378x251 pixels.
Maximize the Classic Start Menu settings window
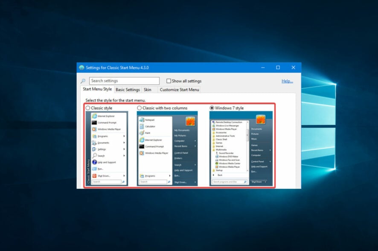point(278,68)
